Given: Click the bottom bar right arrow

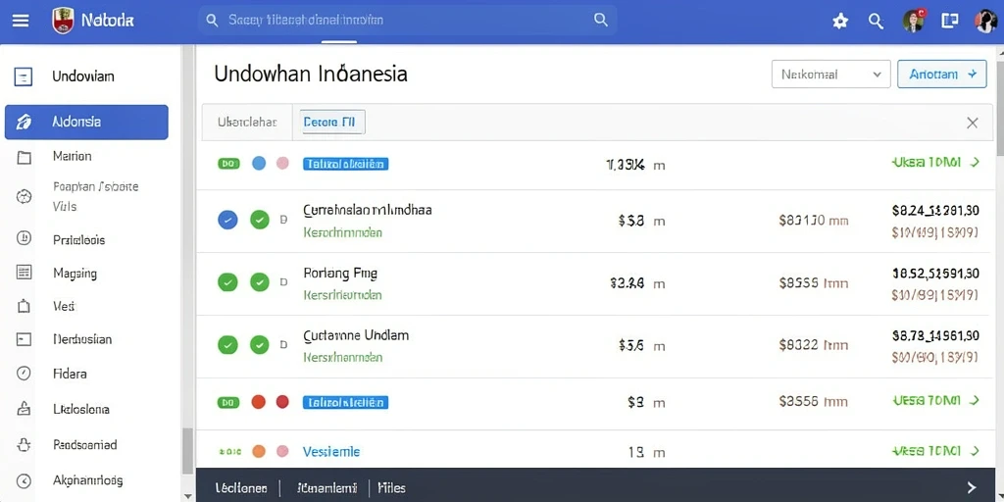Looking at the screenshot, I should click(x=972, y=486).
